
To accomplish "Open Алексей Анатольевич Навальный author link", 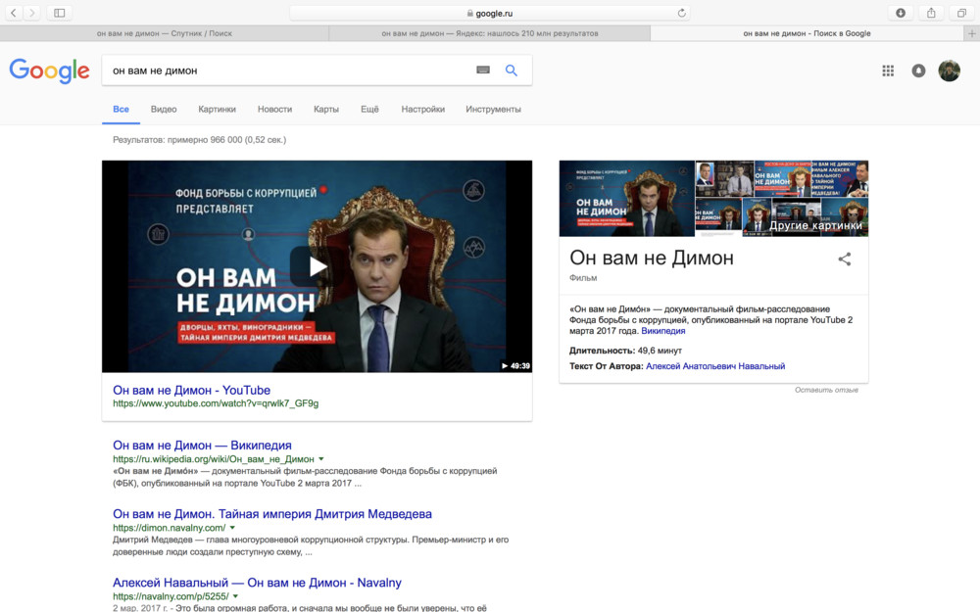I will (x=715, y=366).
